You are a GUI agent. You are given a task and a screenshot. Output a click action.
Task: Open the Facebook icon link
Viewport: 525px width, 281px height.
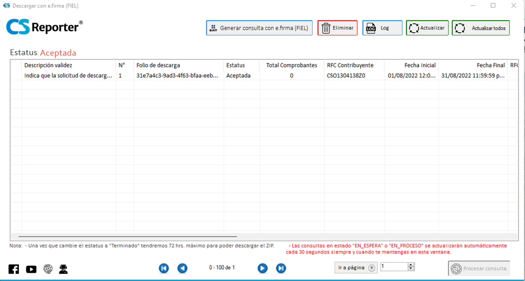click(x=14, y=269)
